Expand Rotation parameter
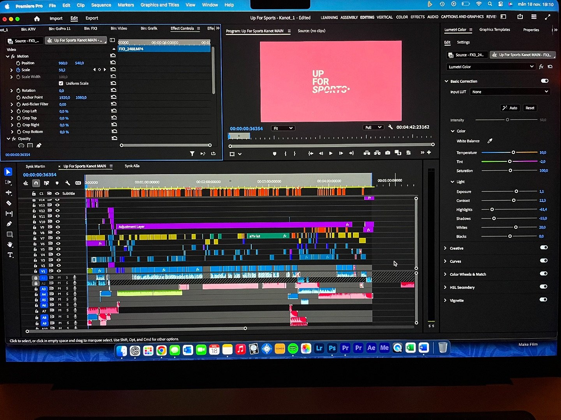Image resolution: width=561 pixels, height=420 pixels. (x=11, y=91)
